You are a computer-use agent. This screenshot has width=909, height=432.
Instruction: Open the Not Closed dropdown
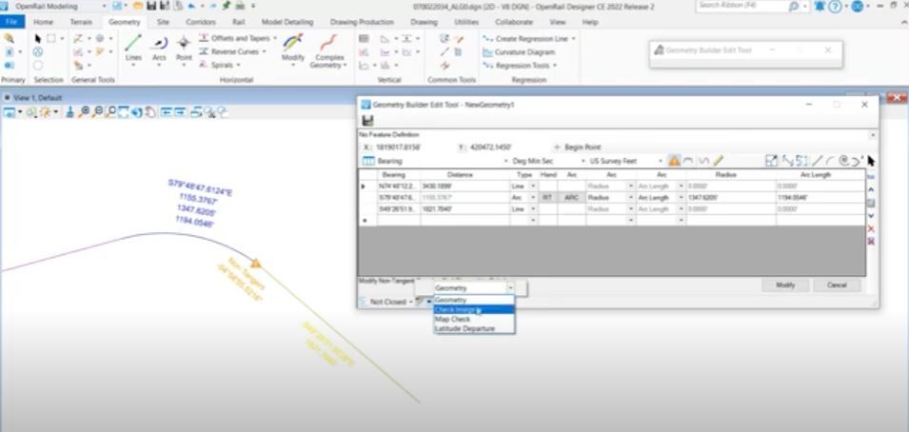click(x=391, y=302)
